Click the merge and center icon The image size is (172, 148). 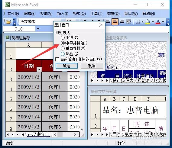[x=129, y=22]
